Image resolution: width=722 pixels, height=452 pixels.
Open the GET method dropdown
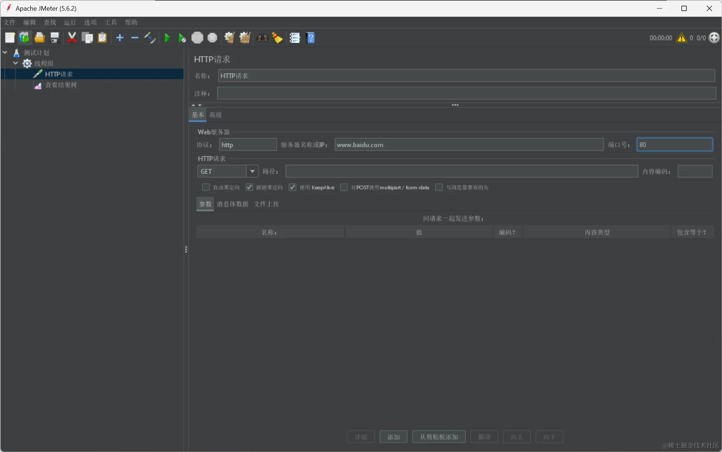(x=252, y=171)
